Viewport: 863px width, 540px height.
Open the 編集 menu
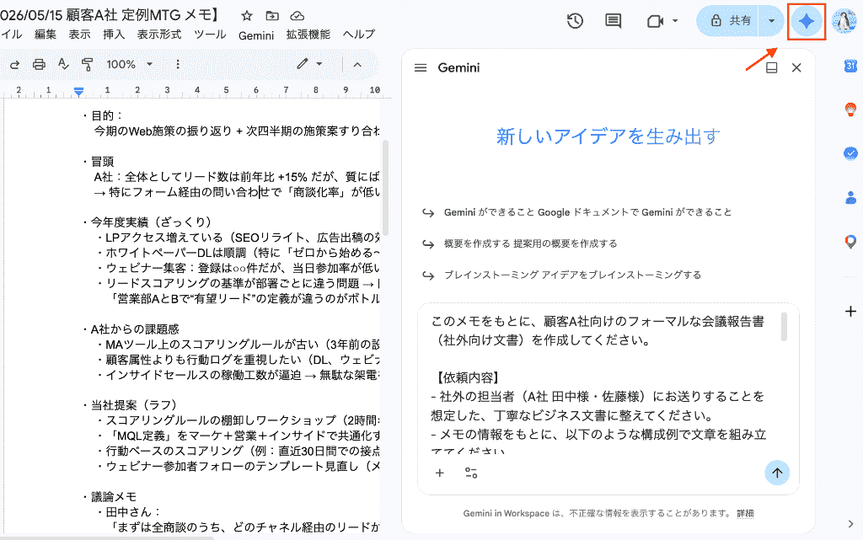[46, 34]
